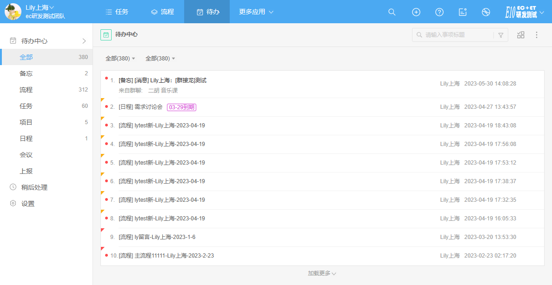Select 备忘 category in sidebar
Image resolution: width=552 pixels, height=285 pixels.
[x=26, y=73]
